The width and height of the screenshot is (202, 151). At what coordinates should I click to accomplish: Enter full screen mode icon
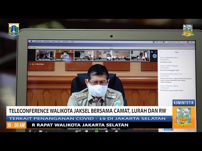[x=156, y=52]
